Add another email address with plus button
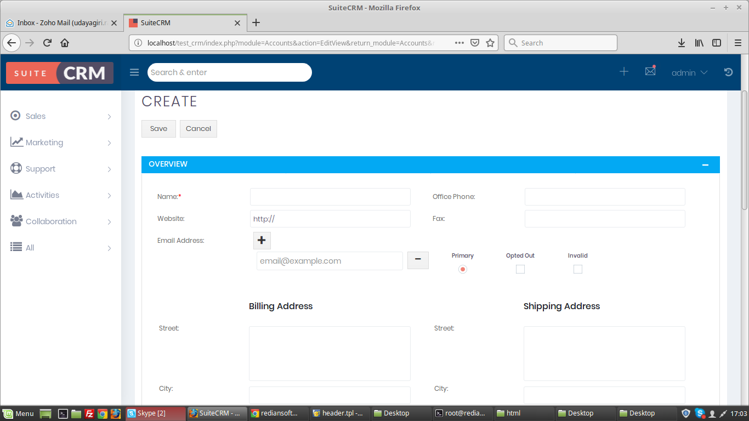The height and width of the screenshot is (421, 749). pos(262,241)
